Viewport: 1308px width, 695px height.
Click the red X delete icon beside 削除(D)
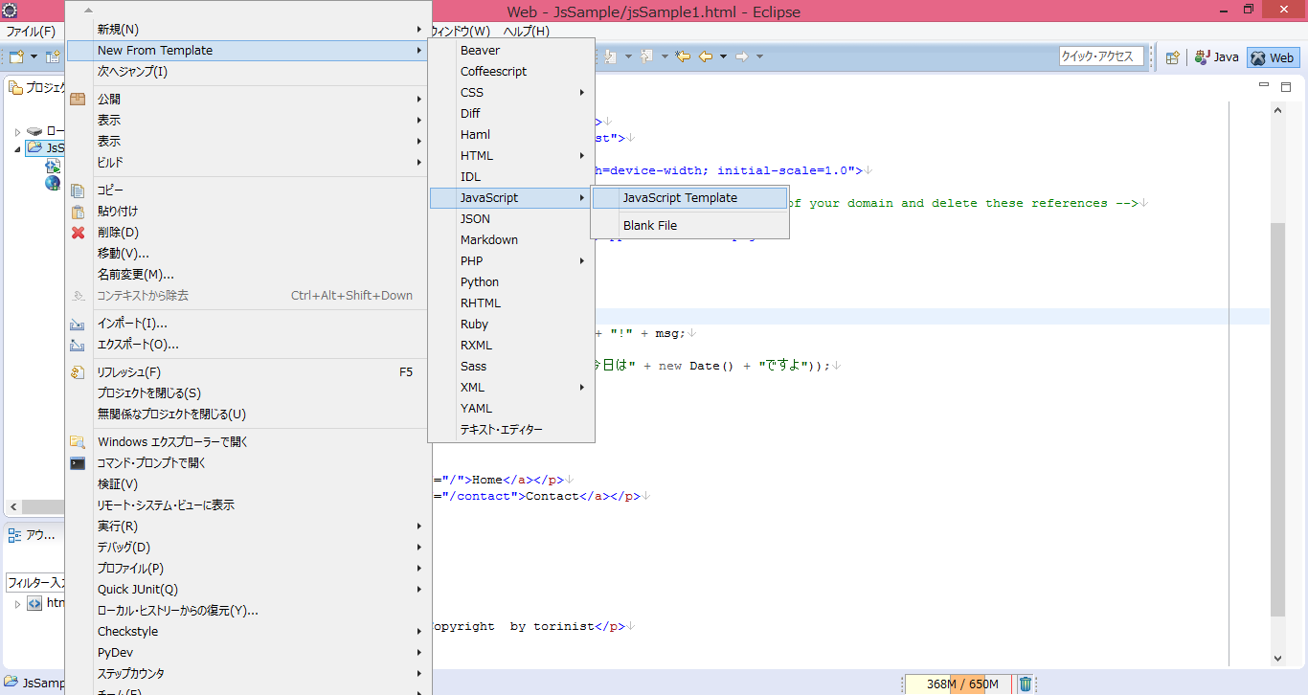pyautogui.click(x=78, y=232)
